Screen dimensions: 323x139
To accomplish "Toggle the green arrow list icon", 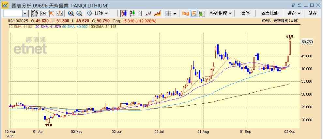I will click(202, 13).
